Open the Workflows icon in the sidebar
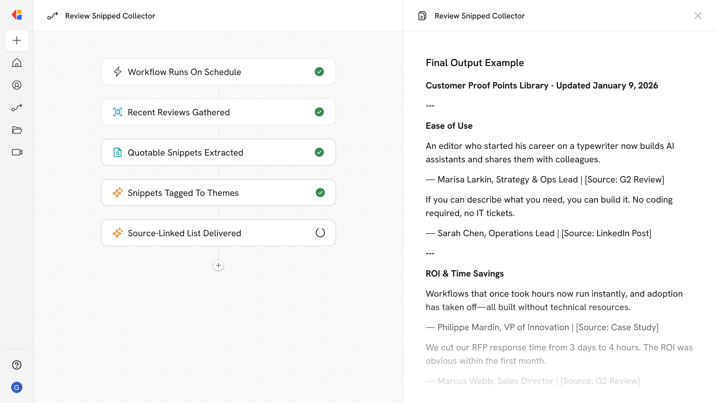The width and height of the screenshot is (717, 403). 17,107
